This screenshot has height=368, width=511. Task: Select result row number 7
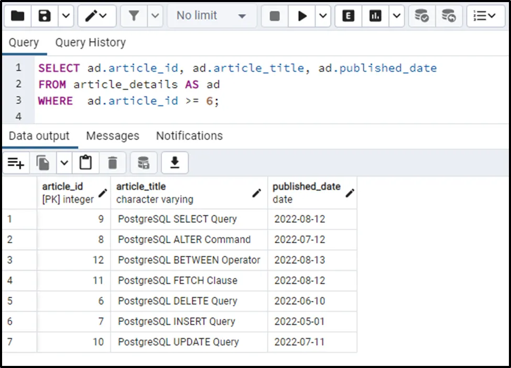(x=19, y=342)
